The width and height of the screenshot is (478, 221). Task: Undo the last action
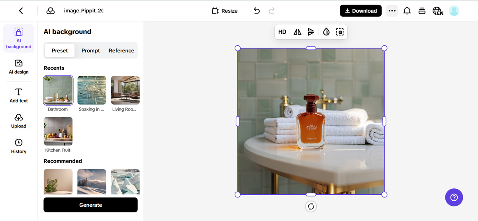(x=257, y=11)
